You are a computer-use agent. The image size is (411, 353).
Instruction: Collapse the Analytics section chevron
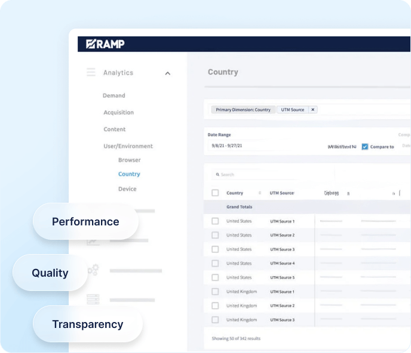[168, 73]
